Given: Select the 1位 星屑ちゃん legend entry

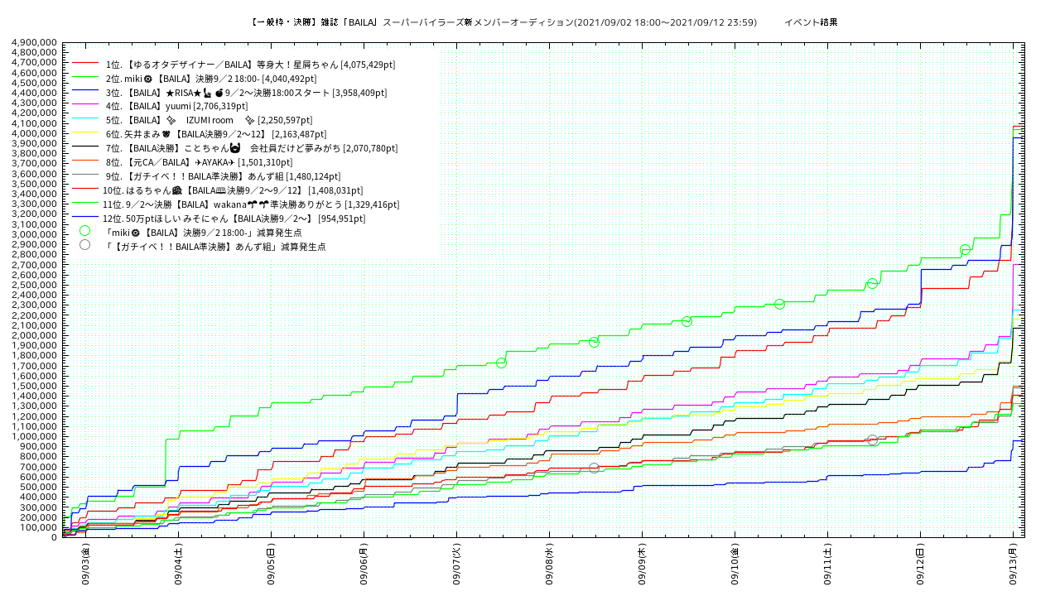Looking at the screenshot, I should coord(250,64).
